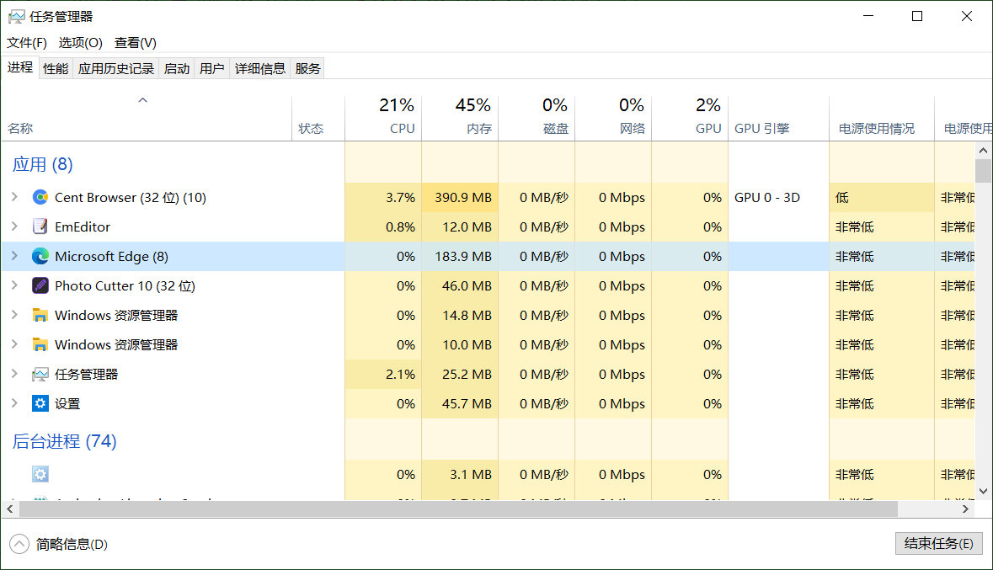The width and height of the screenshot is (993, 570).
Task: Collapse details with 简略信息 expander
Action: point(19,544)
